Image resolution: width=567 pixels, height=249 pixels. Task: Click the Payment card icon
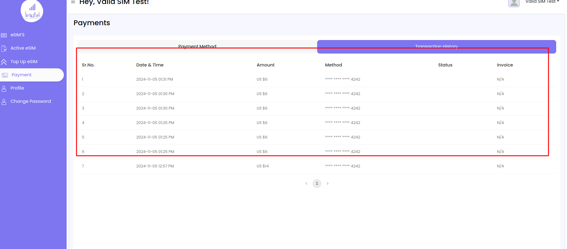5,75
